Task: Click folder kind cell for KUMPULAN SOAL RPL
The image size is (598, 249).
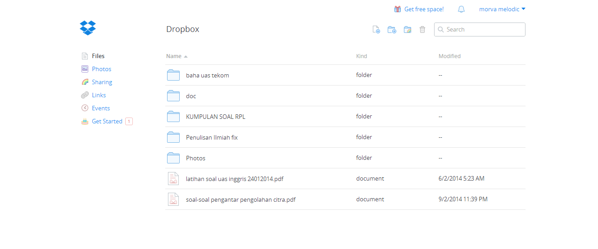Action: [364, 116]
